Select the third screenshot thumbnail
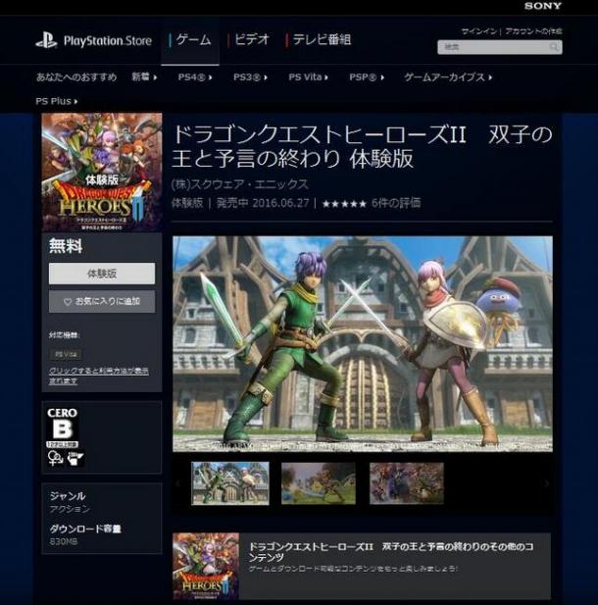 (407, 483)
